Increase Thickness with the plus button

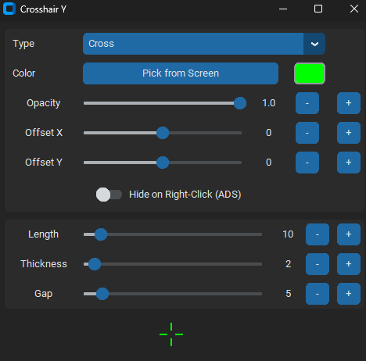[x=349, y=264]
